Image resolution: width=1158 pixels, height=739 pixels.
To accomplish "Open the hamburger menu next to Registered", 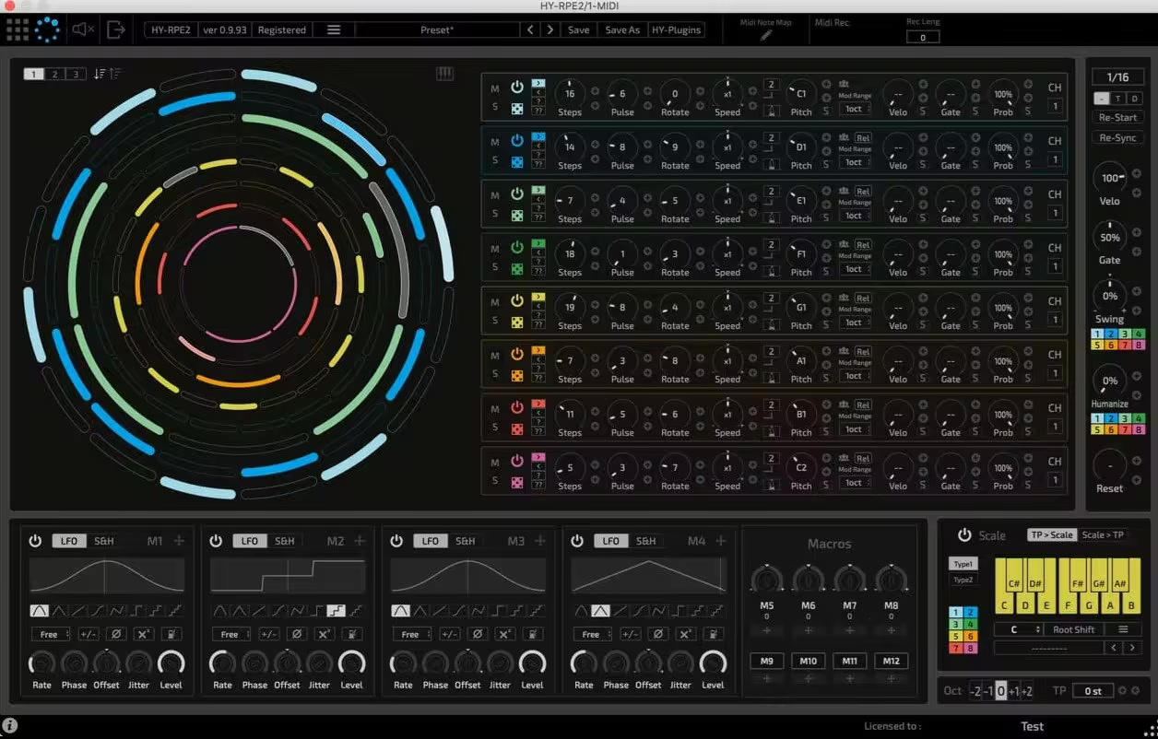I will point(333,29).
